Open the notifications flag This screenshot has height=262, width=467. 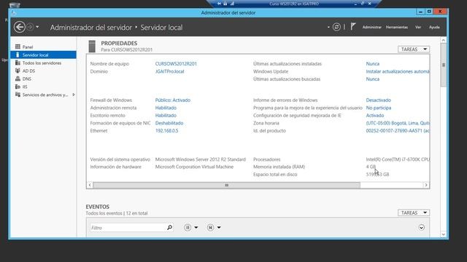(353, 27)
